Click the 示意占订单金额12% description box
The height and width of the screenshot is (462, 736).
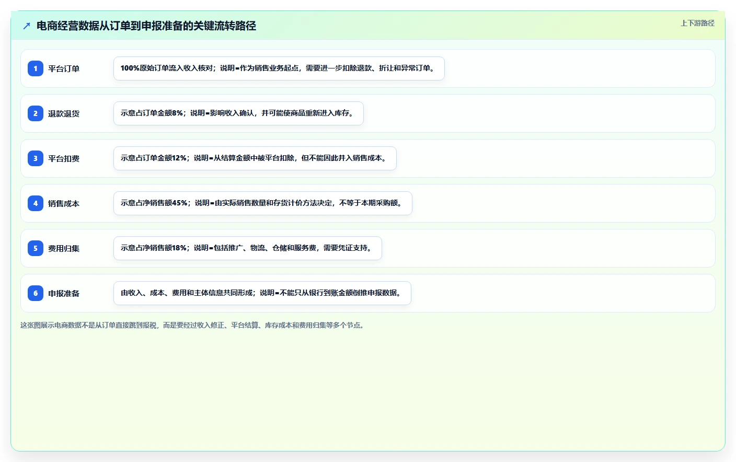click(255, 158)
